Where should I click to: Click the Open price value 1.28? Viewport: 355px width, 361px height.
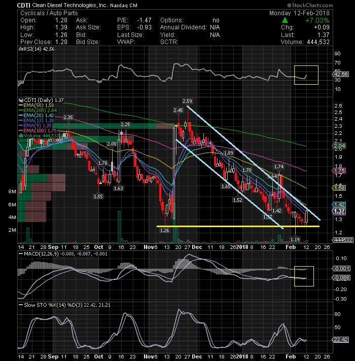[61, 20]
